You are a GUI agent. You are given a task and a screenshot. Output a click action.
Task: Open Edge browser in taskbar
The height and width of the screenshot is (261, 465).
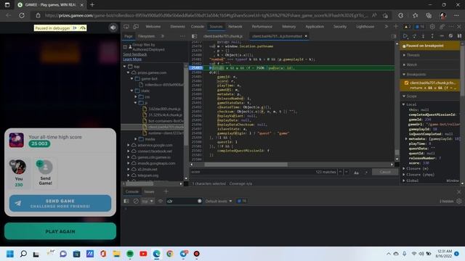(157, 254)
